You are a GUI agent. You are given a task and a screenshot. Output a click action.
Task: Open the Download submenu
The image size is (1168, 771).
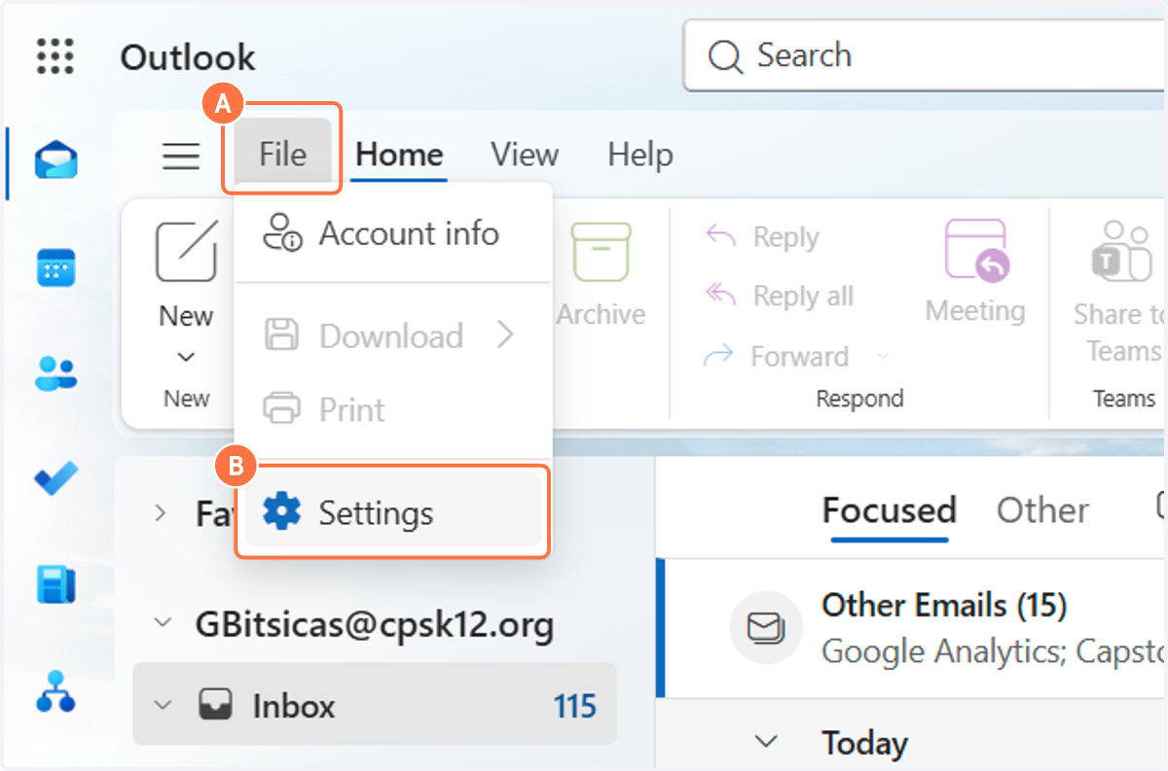[393, 336]
